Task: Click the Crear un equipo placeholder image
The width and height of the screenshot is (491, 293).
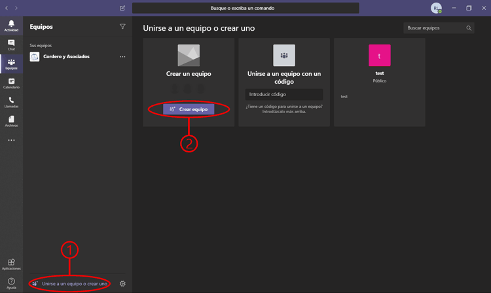Action: click(189, 56)
